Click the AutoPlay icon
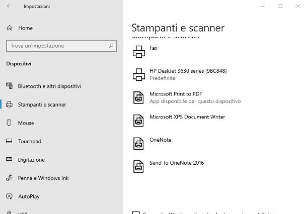 [x=9, y=196]
